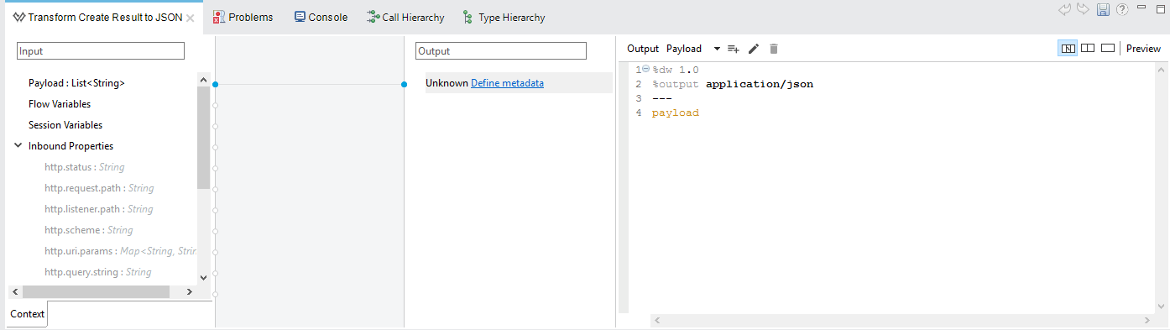
Task: Select Payload : List<String> row
Action: [x=76, y=83]
